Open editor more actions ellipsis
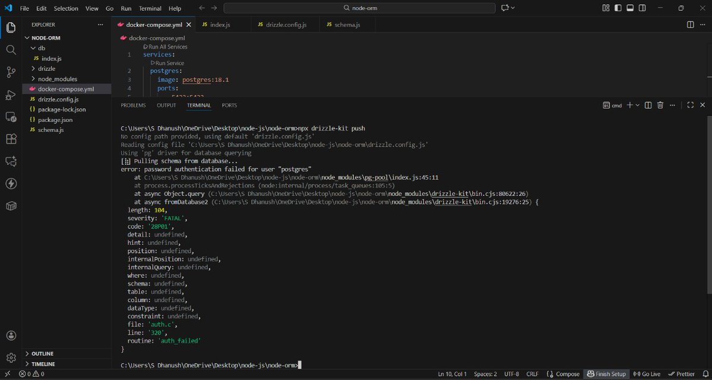This screenshot has width=712, height=380. [702, 24]
